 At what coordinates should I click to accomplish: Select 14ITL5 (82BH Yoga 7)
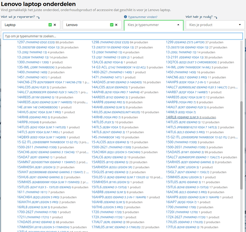coord(115,127)
